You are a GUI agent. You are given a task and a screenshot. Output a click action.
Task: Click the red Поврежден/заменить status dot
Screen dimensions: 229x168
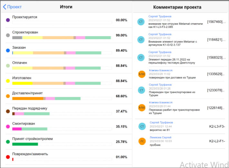pos(8,157)
